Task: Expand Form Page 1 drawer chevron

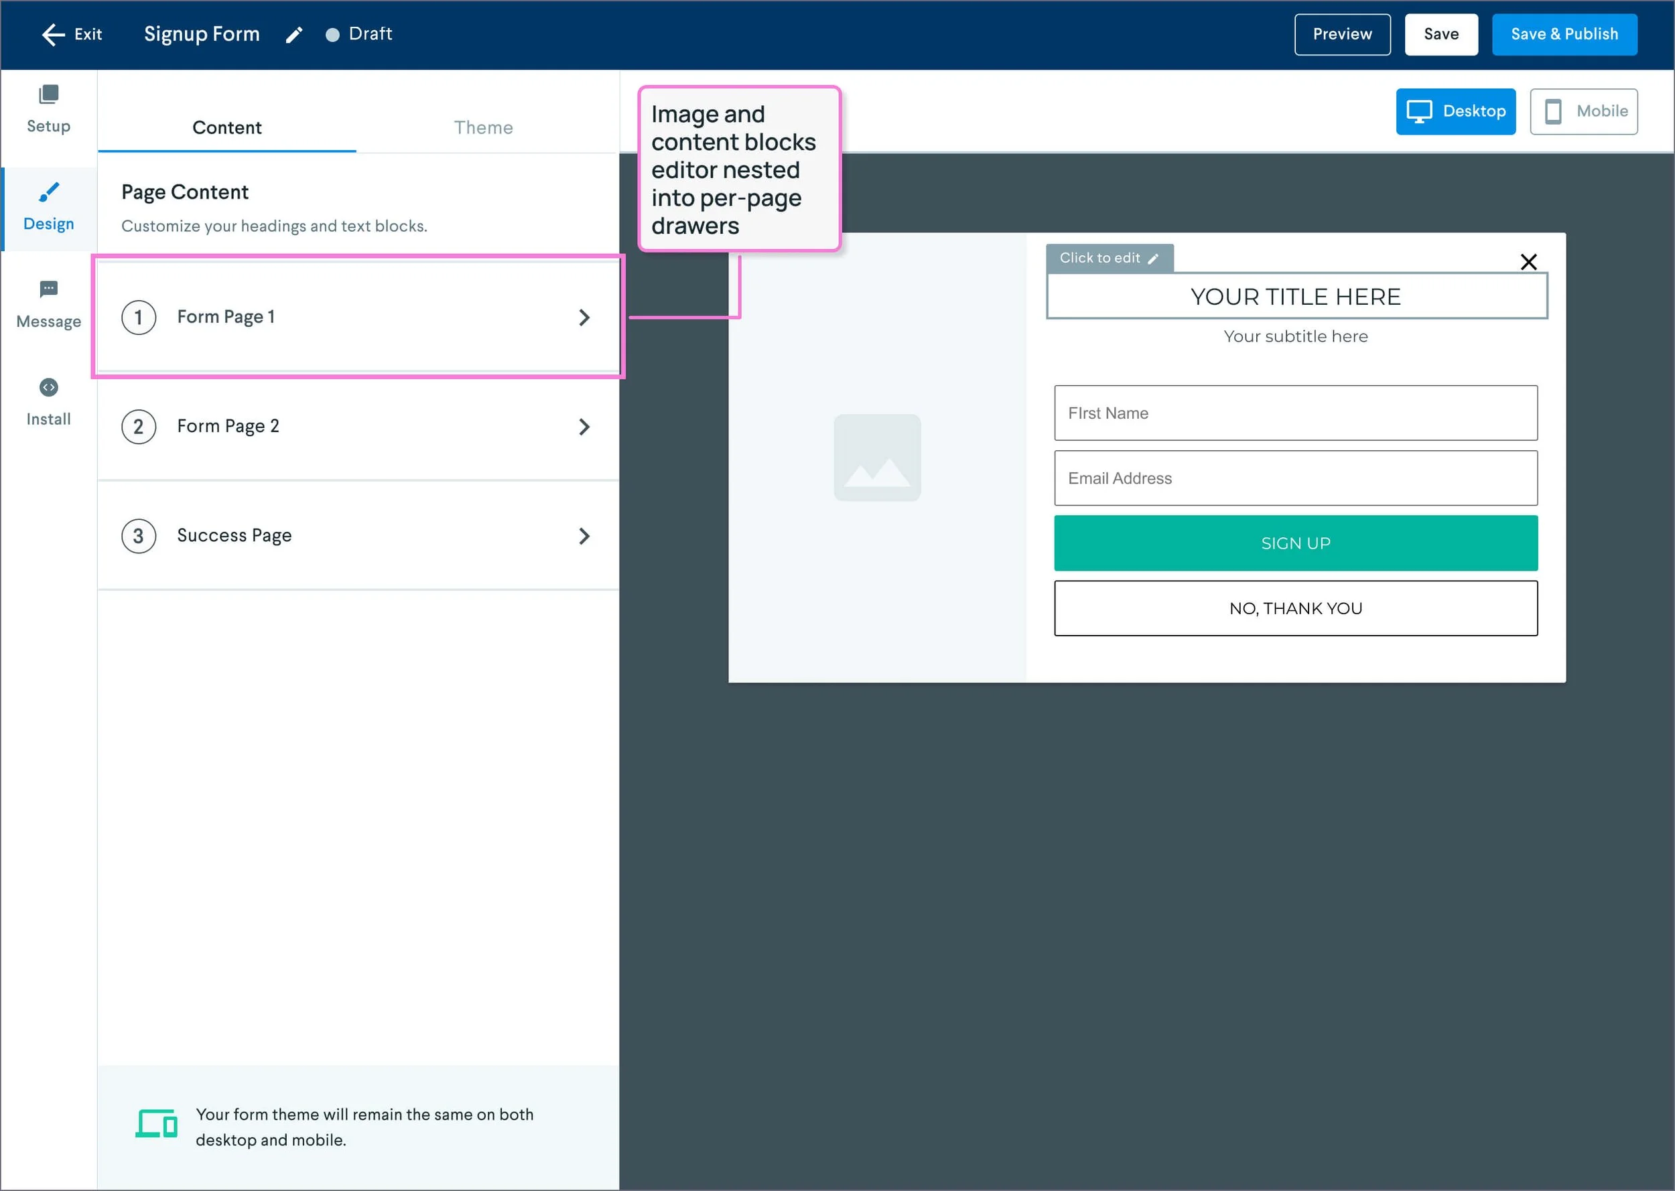Action: point(584,318)
